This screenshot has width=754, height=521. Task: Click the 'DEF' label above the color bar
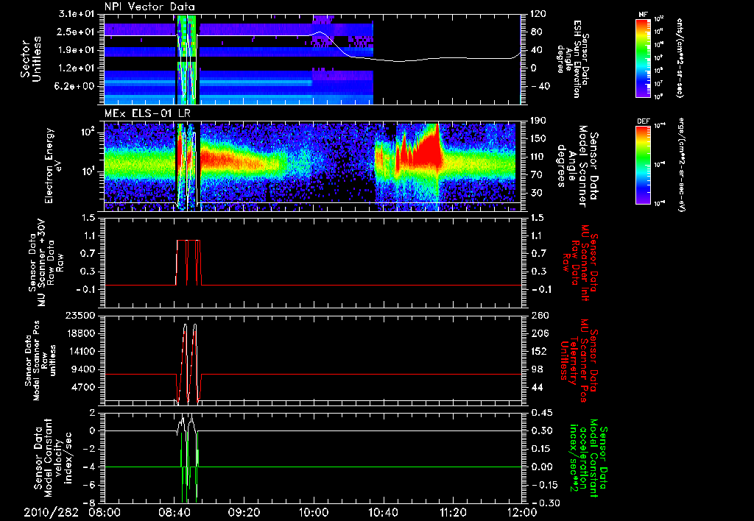644,121
